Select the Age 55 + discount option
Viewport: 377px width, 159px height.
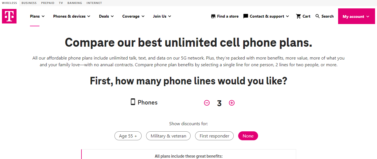coord(128,136)
